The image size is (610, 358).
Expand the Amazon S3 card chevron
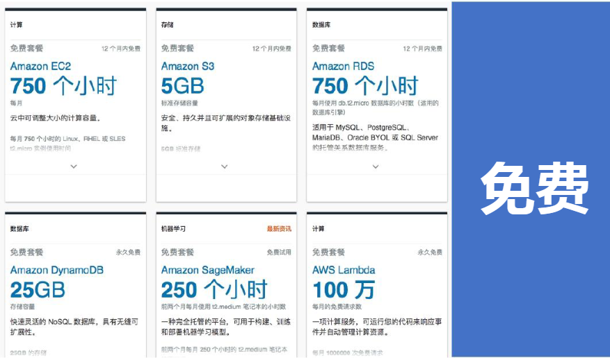[x=225, y=167]
